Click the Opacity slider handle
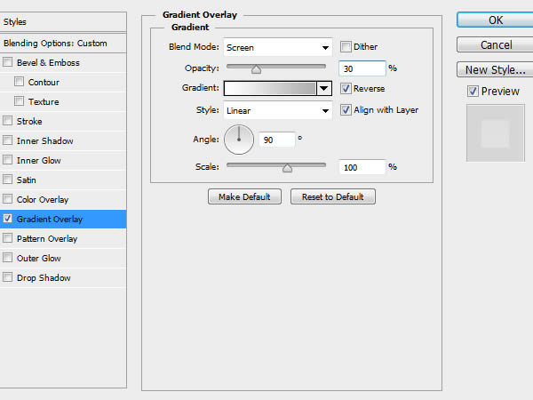This screenshot has height=400, width=533. click(257, 69)
